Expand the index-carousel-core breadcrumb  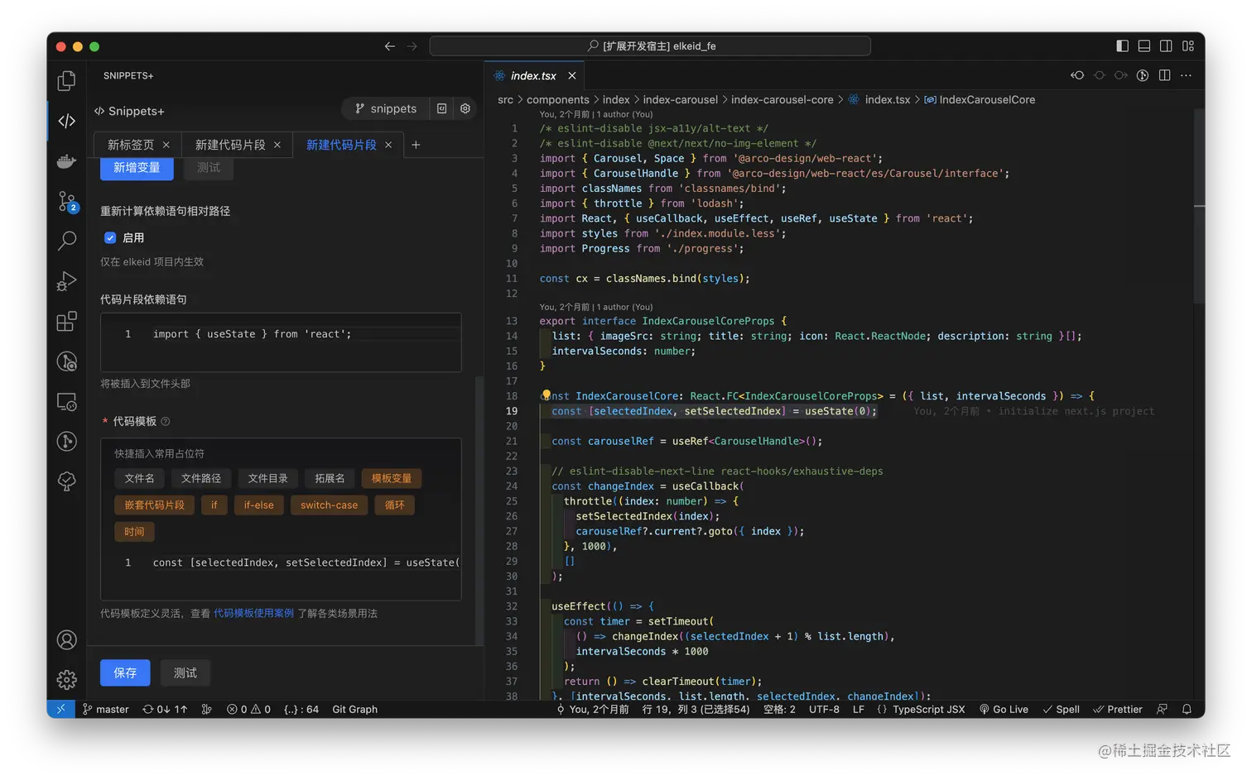[782, 100]
